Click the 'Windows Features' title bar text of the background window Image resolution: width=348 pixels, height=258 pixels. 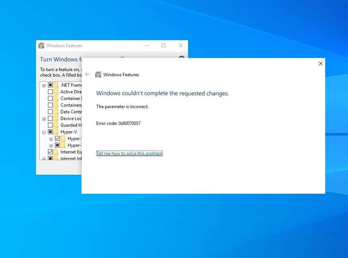click(64, 45)
